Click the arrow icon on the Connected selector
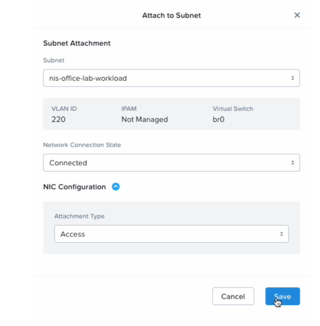The height and width of the screenshot is (326, 320). pyautogui.click(x=292, y=163)
